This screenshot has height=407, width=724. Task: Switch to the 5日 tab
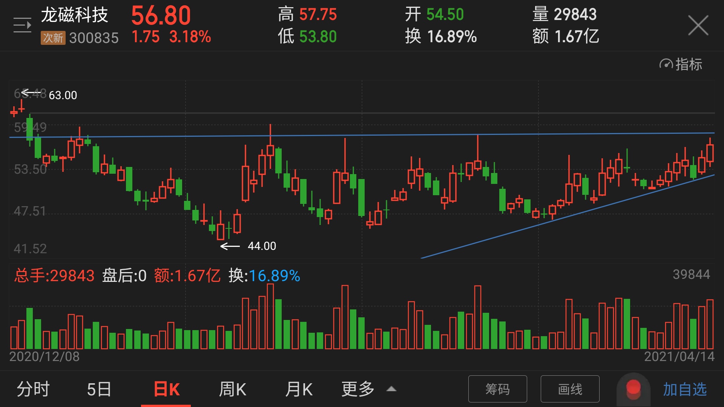(99, 389)
